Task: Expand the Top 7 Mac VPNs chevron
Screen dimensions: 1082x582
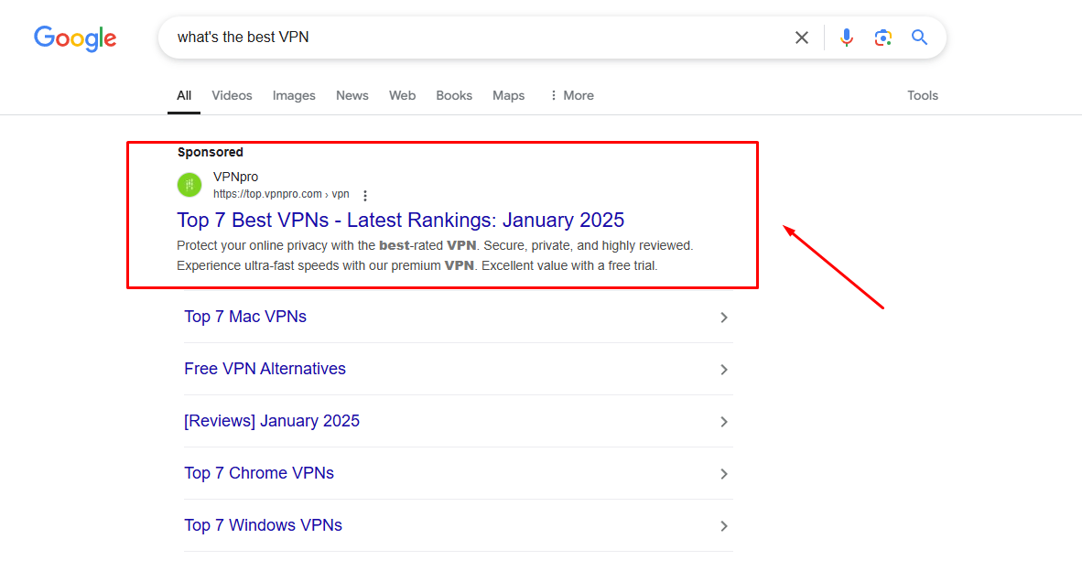Action: click(723, 318)
